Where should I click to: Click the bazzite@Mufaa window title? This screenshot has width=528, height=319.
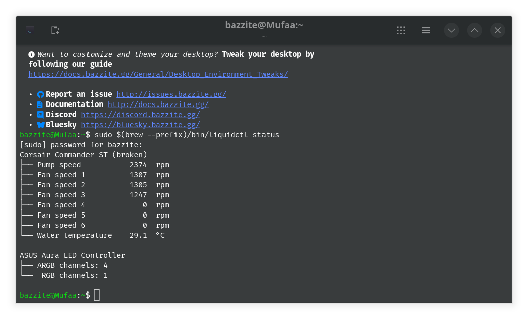tap(263, 25)
